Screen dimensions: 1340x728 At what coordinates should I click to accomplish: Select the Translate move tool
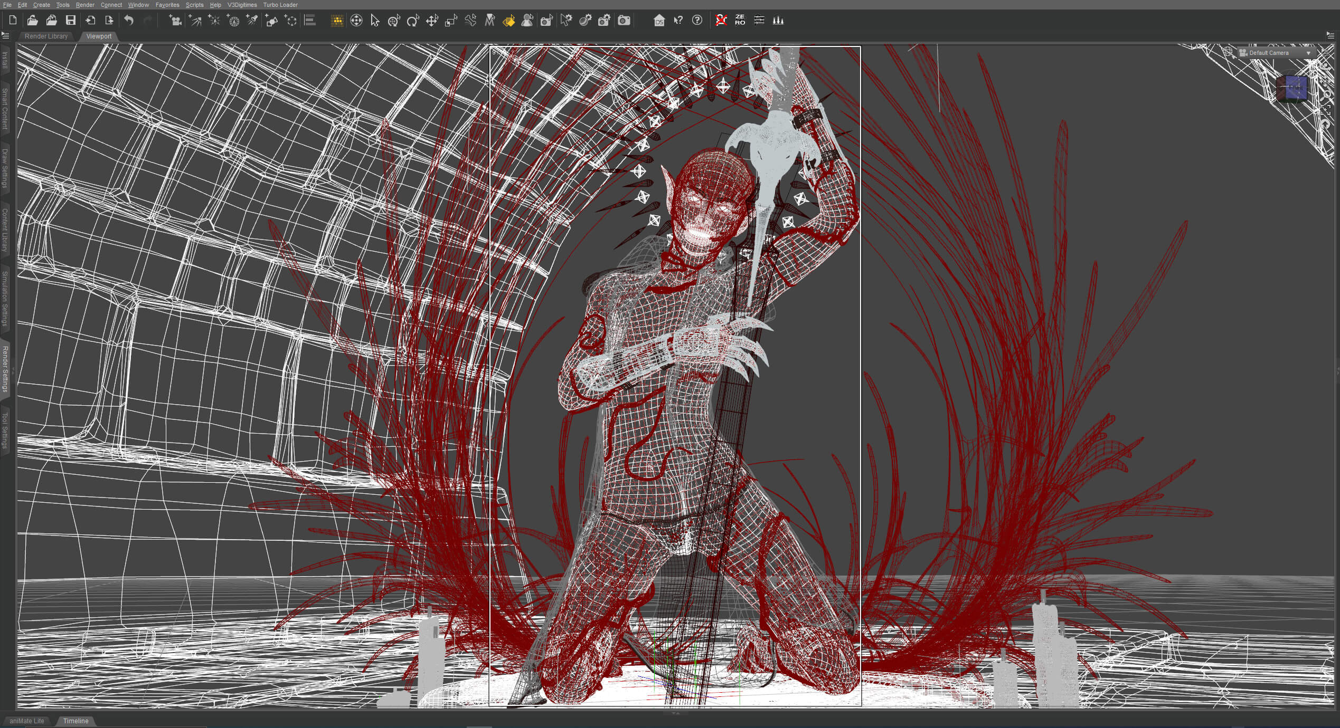point(432,21)
